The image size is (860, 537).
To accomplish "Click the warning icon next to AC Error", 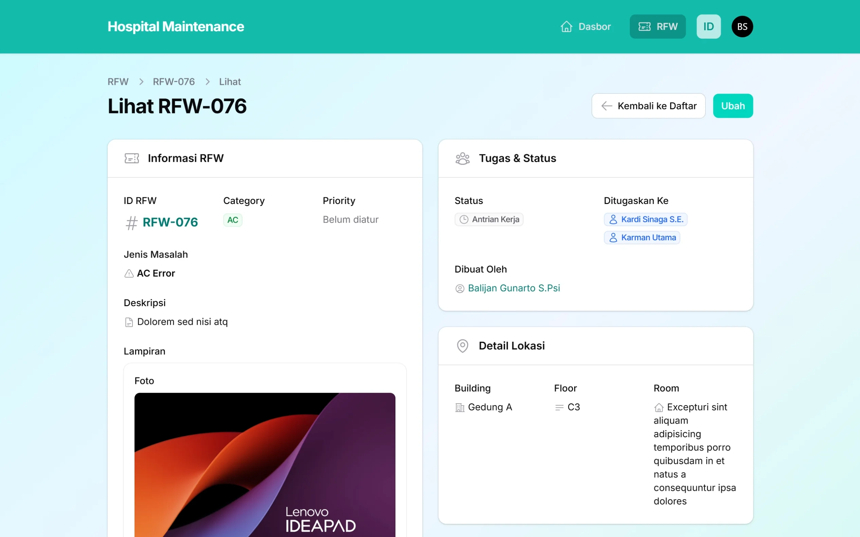I will pyautogui.click(x=129, y=273).
